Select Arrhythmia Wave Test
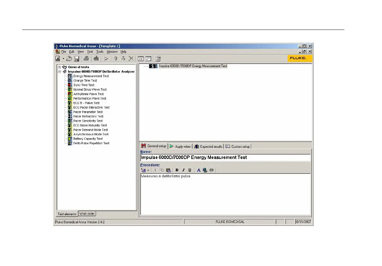The image size is (382, 266). pos(88,94)
